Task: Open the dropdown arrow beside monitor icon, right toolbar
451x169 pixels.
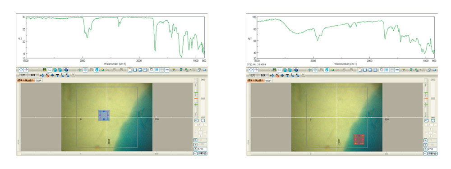Action: click(x=420, y=70)
